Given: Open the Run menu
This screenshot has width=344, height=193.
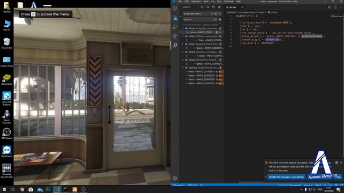Looking at the screenshot, I should pyautogui.click(x=219, y=1).
